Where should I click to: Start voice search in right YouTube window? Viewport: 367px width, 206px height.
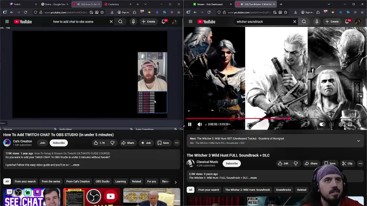click(x=317, y=21)
